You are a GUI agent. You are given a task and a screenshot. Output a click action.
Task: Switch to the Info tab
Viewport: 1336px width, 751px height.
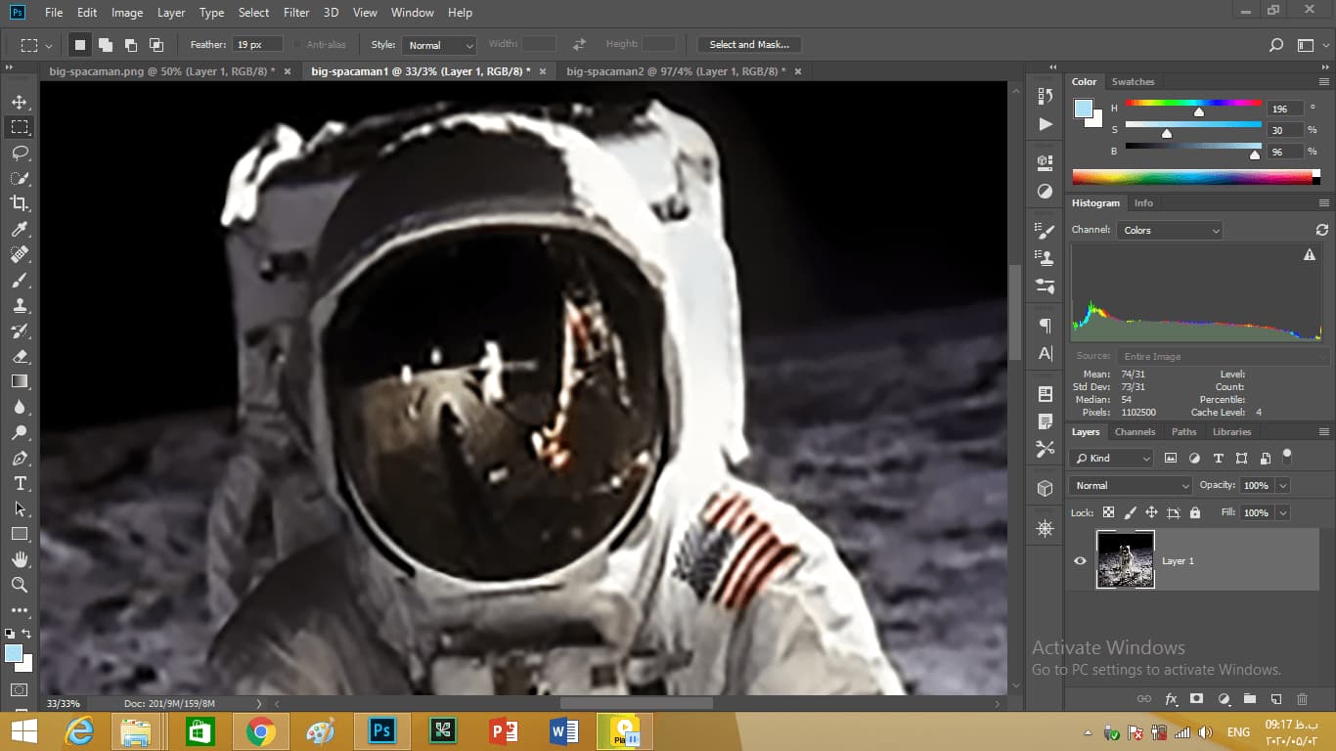1143,202
